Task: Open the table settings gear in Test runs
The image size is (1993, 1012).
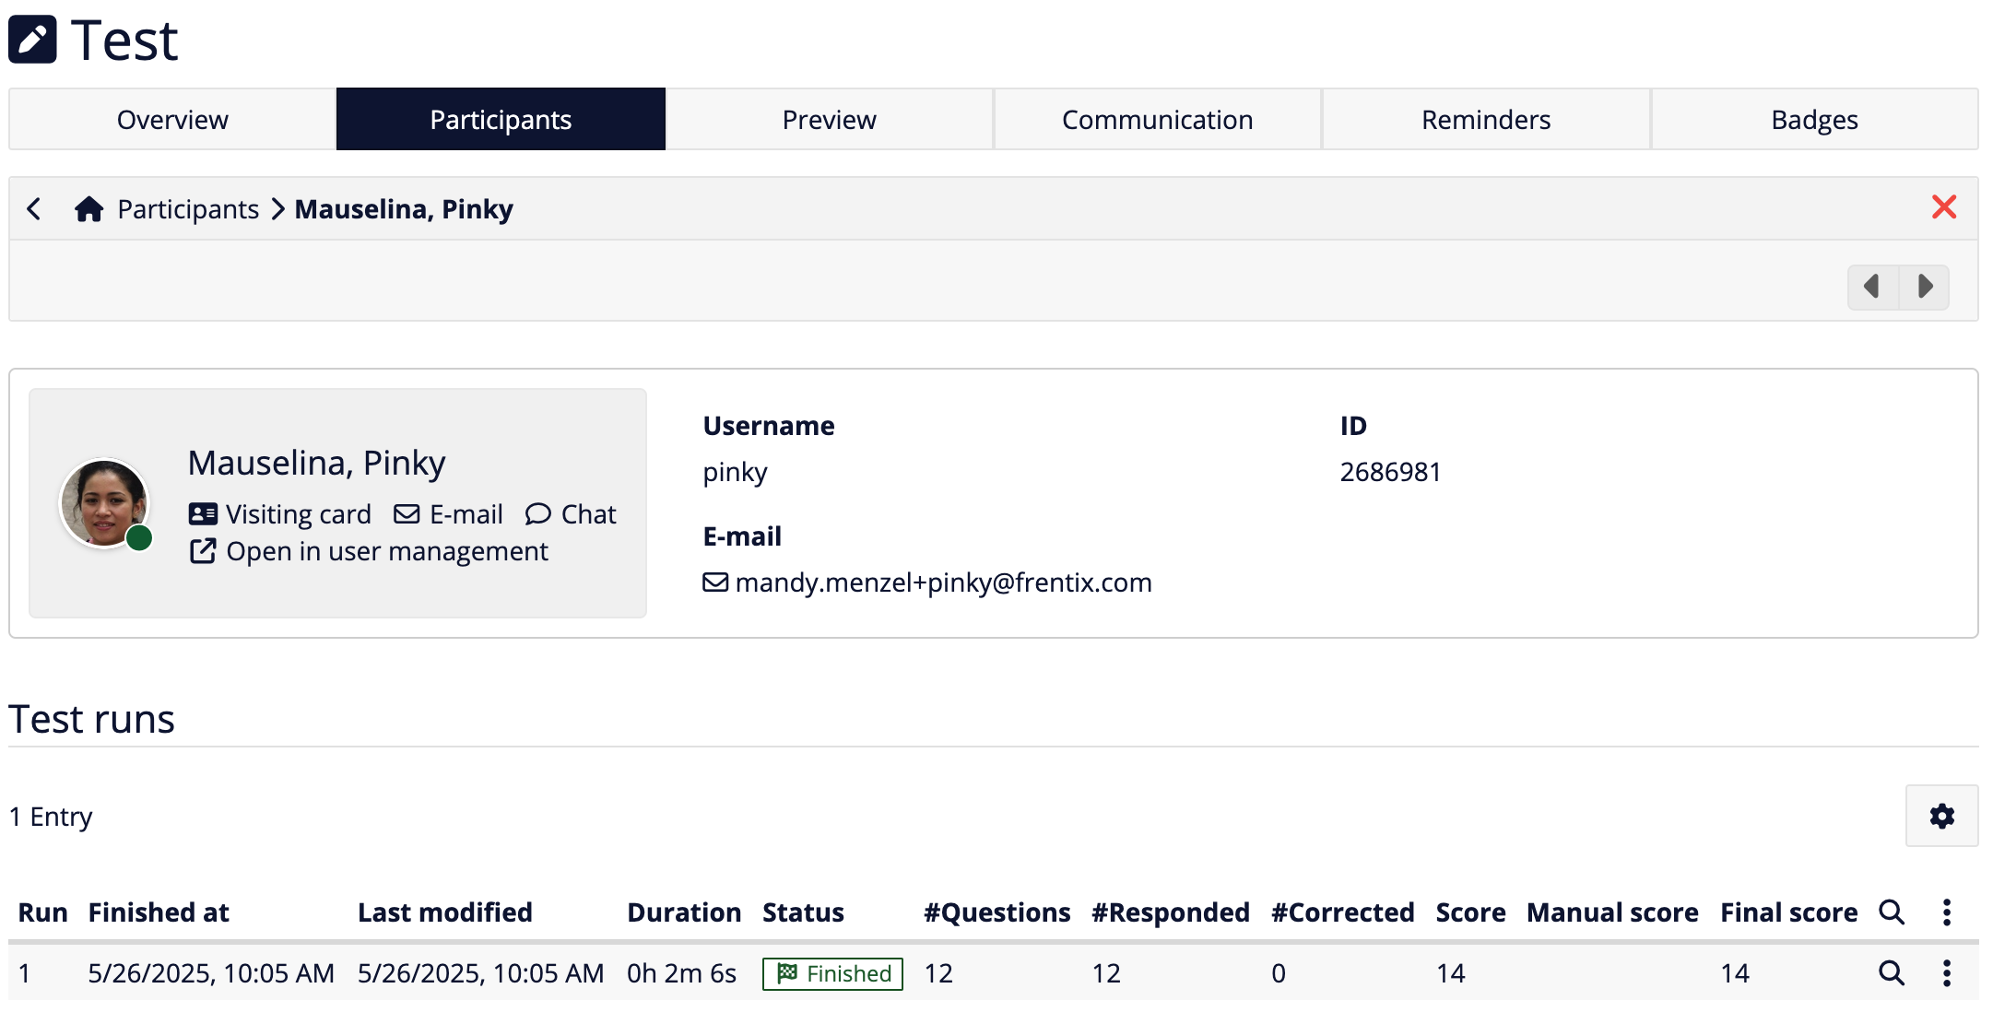Action: [x=1941, y=816]
